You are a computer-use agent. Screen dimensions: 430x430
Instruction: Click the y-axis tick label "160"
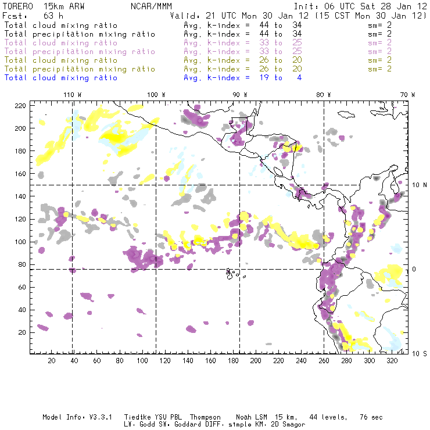(x=20, y=174)
